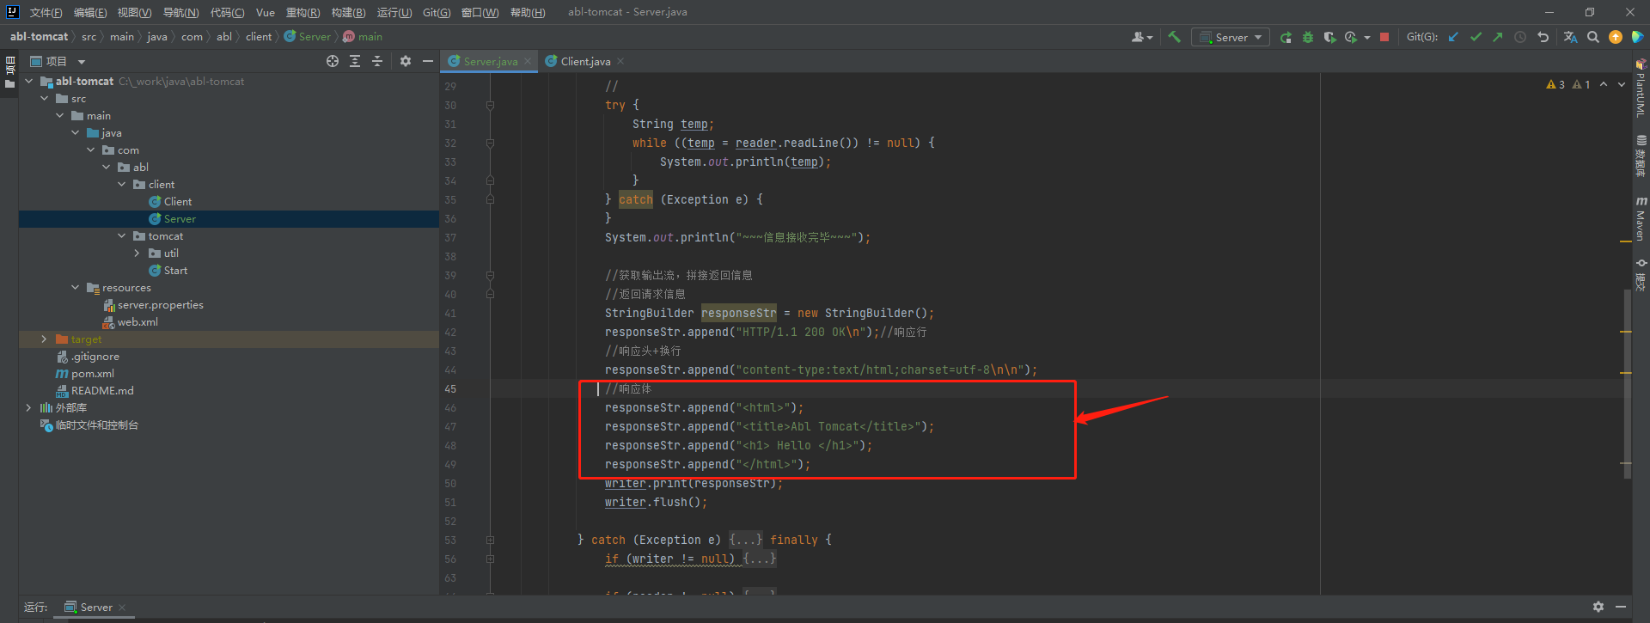Open the Server run configuration dropdown
The image size is (1650, 623).
1231,37
